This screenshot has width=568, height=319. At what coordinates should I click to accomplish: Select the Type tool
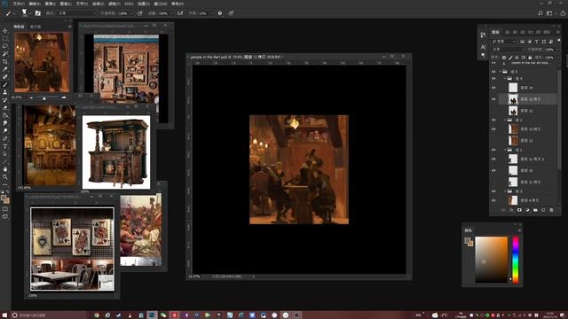click(x=5, y=146)
